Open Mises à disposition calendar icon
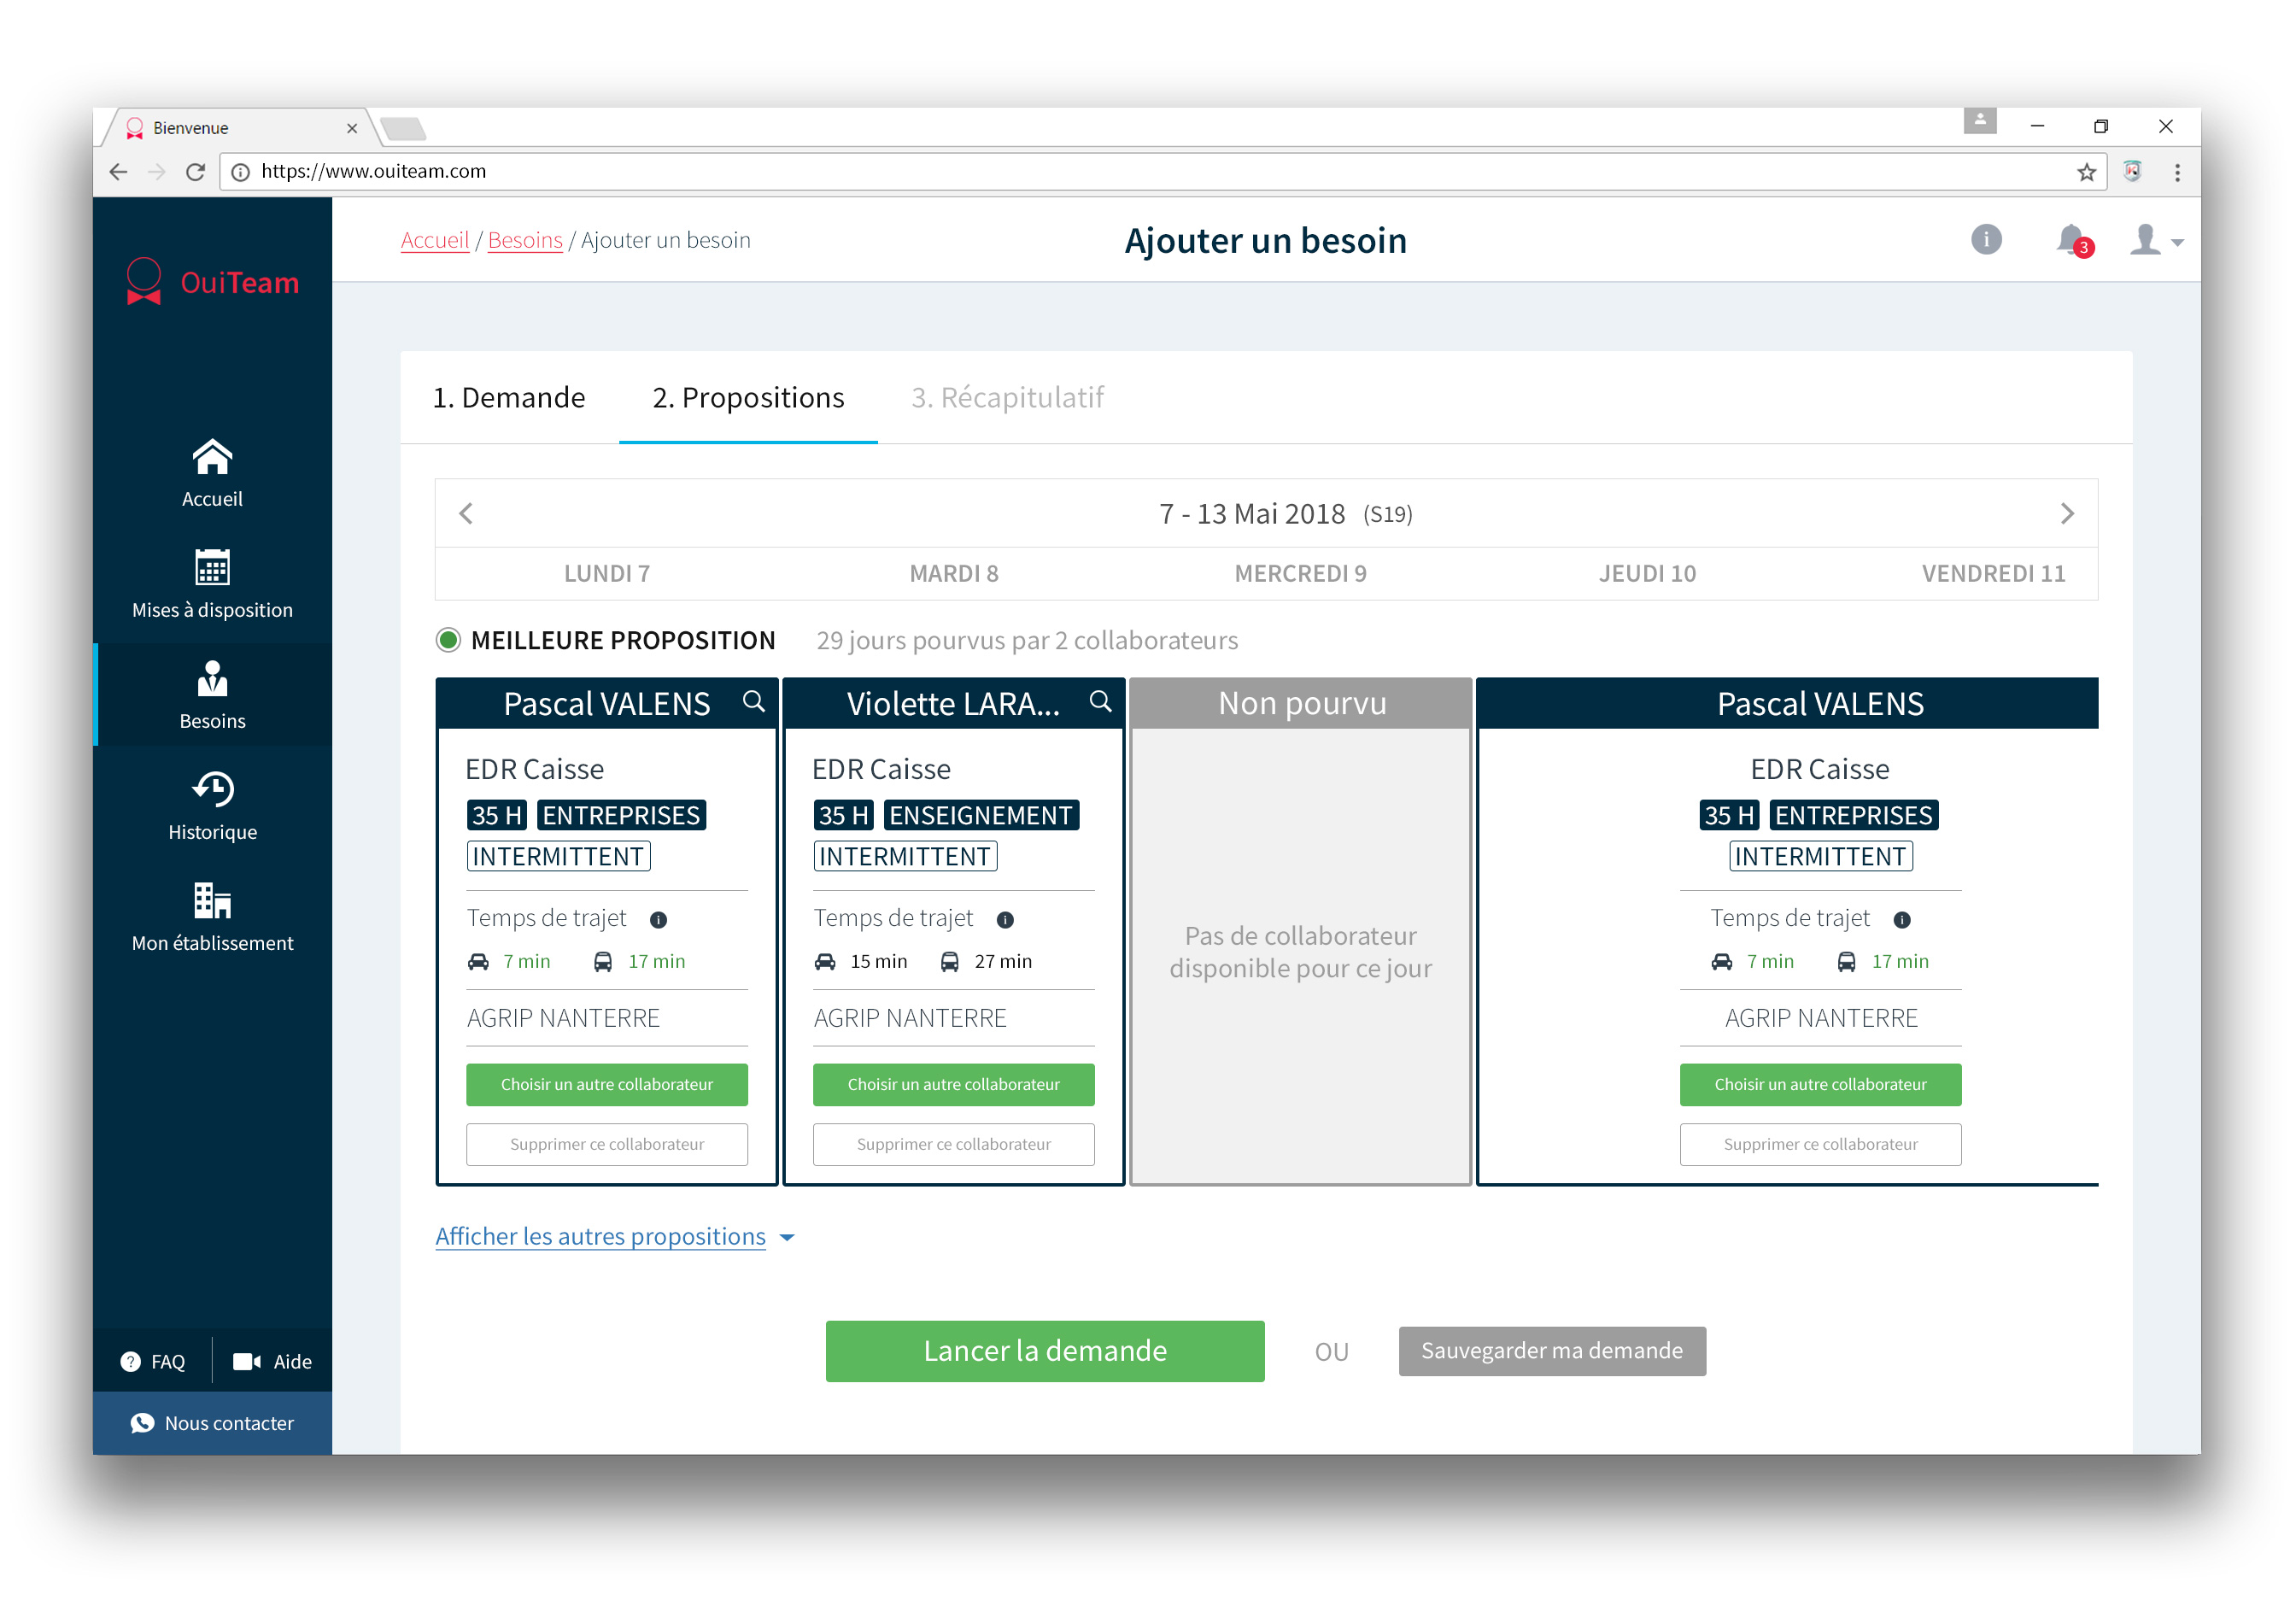The image size is (2296, 1606). coord(212,567)
